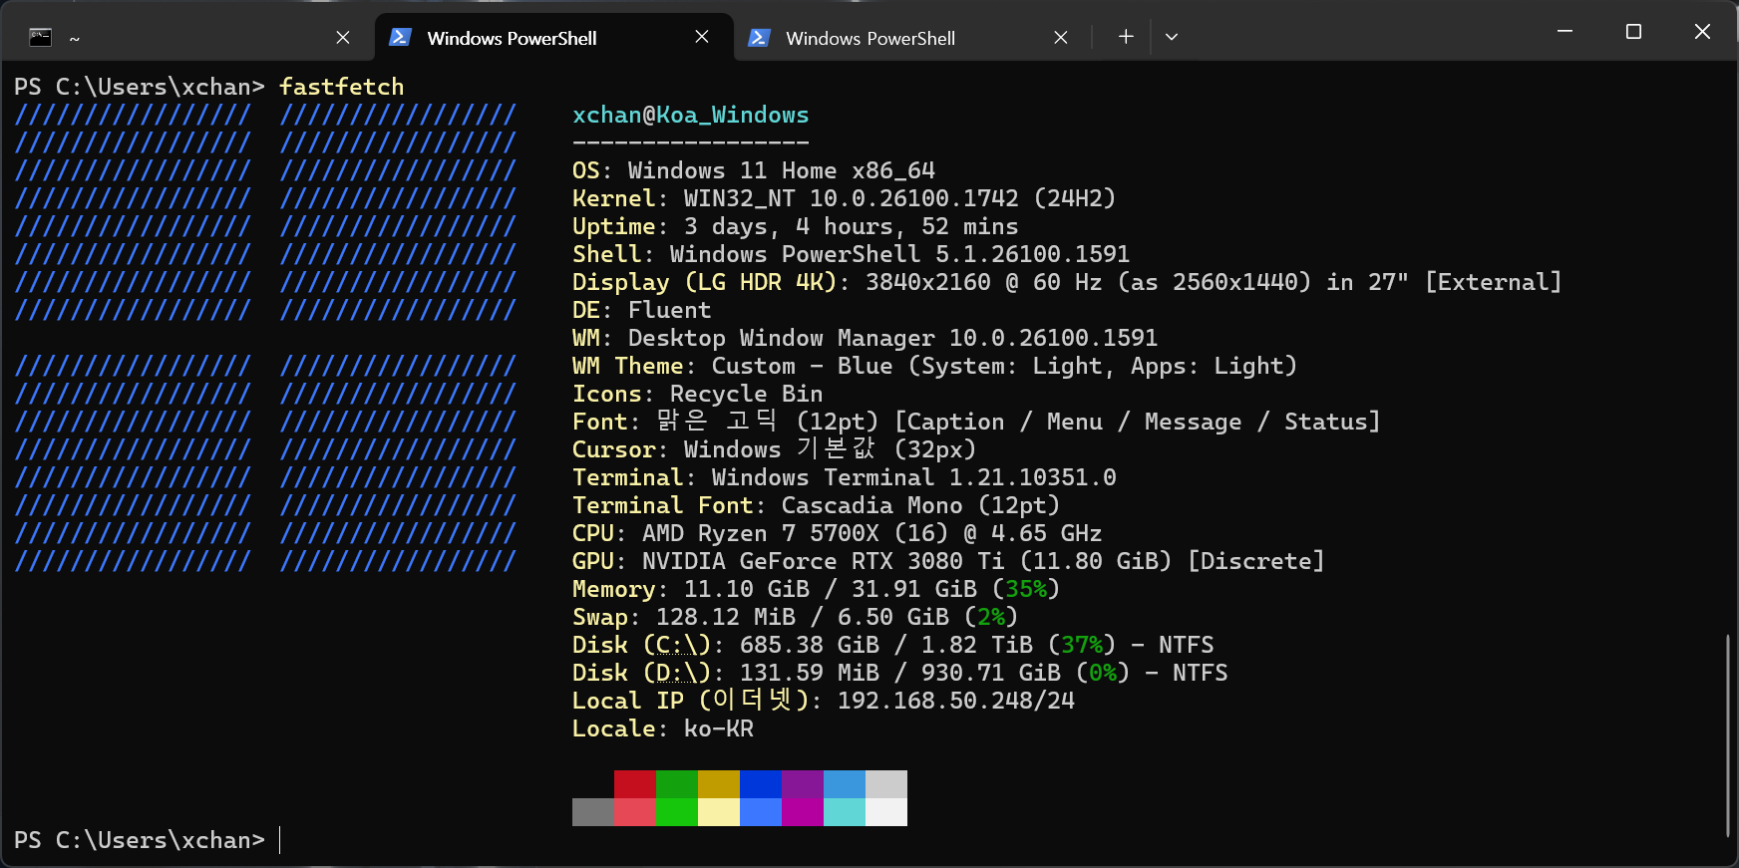
Task: Close the active Windows PowerShell tab
Action: point(702,37)
